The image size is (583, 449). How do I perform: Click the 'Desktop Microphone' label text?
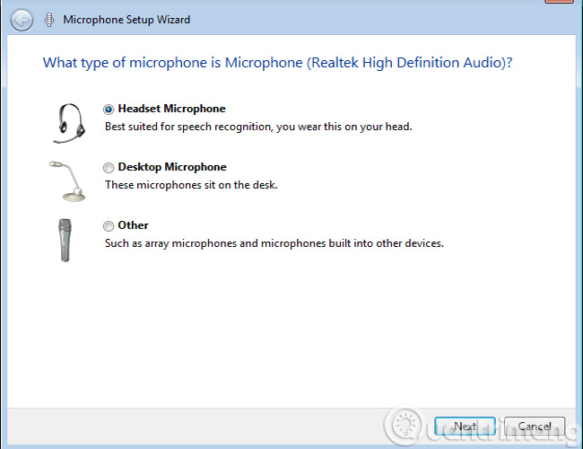click(172, 167)
